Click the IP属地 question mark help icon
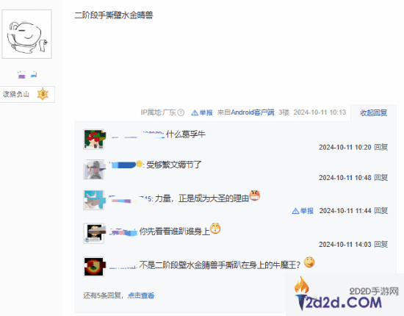This screenshot has width=404, height=316. [181, 112]
